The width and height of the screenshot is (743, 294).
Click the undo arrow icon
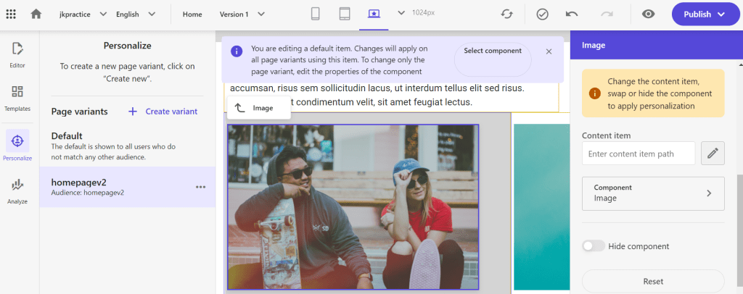tap(572, 14)
